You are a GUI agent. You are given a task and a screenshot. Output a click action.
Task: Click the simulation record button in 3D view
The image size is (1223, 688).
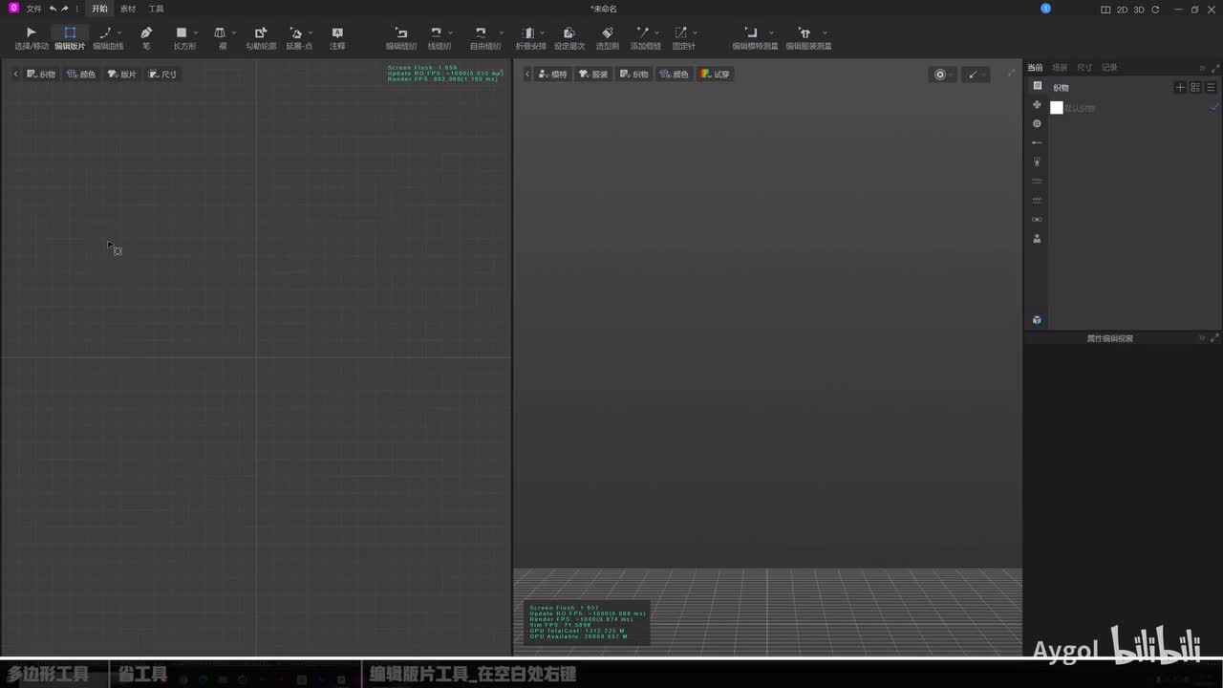(x=940, y=75)
